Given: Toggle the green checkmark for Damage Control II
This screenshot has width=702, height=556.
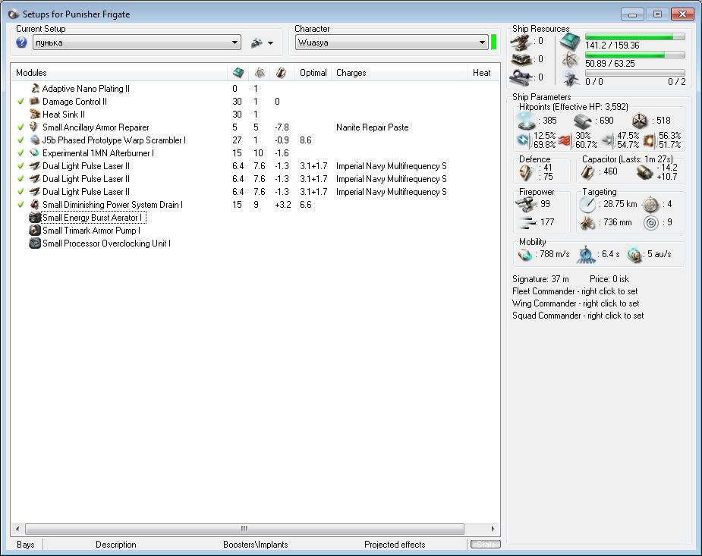Looking at the screenshot, I should 20,102.
